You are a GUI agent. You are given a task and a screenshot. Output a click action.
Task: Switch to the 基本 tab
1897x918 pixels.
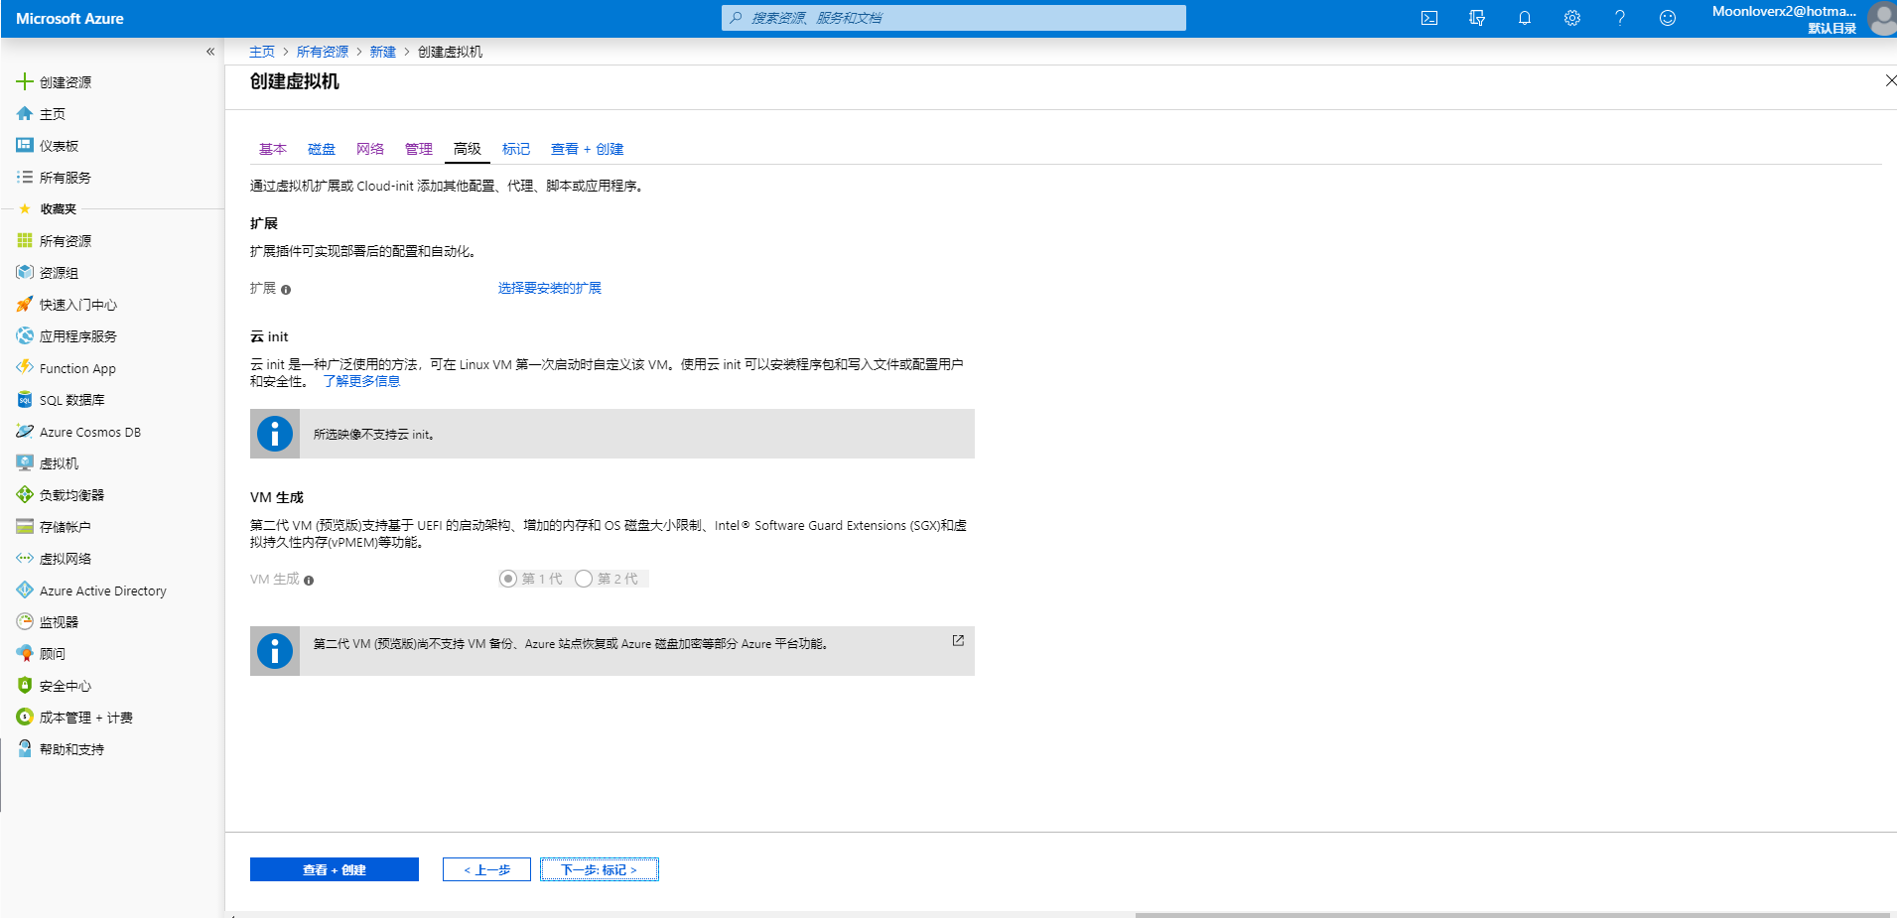pos(273,149)
